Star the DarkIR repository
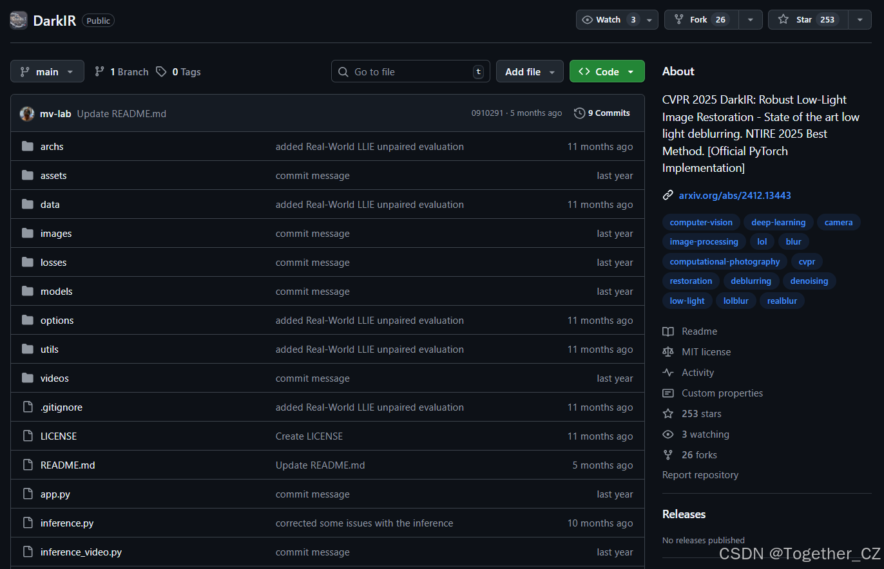 pos(808,20)
